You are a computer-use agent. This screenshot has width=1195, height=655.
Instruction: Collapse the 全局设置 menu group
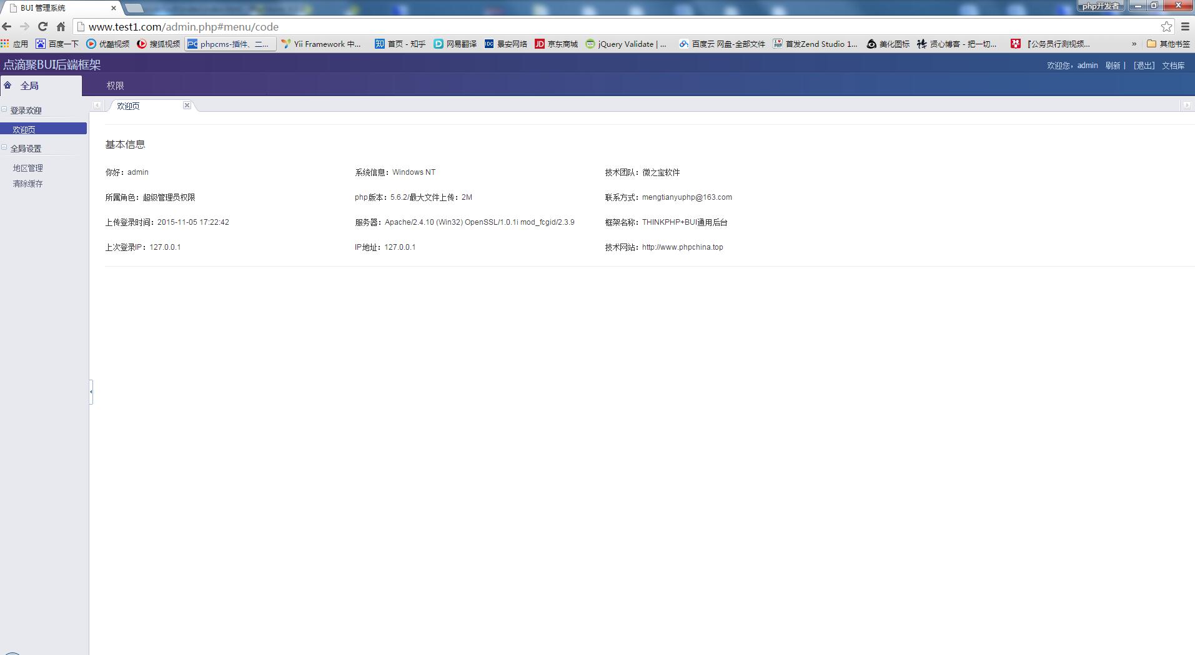pos(4,147)
